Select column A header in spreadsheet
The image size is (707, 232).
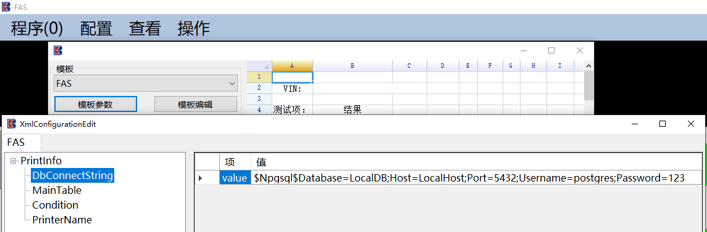(x=292, y=66)
